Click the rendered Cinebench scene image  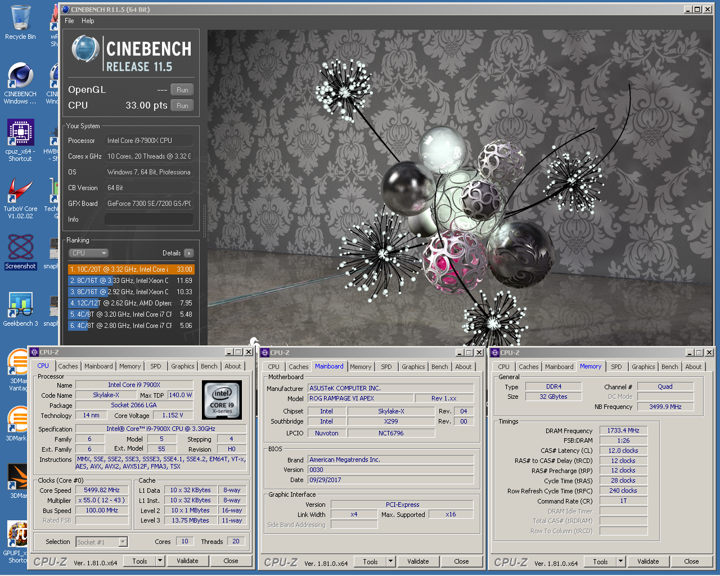(460, 187)
